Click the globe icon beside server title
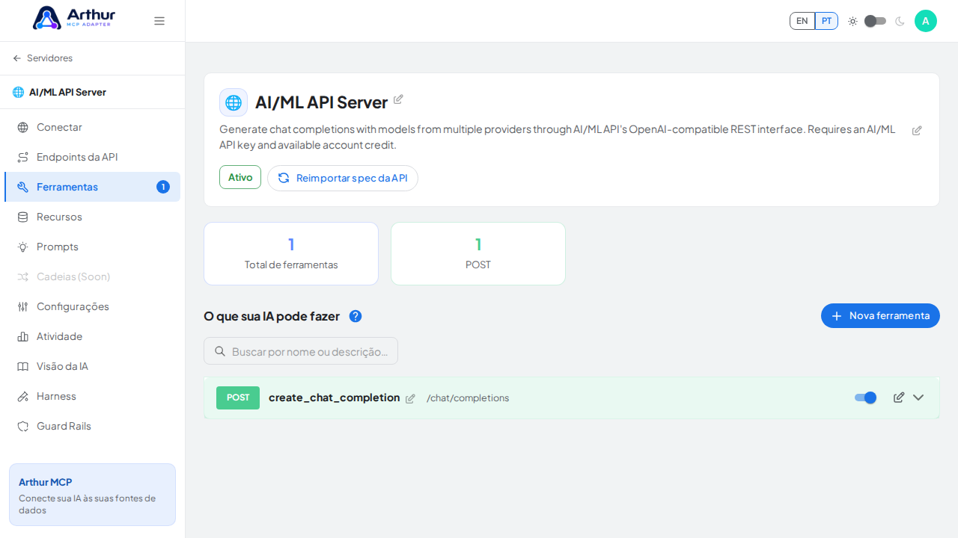 234,102
